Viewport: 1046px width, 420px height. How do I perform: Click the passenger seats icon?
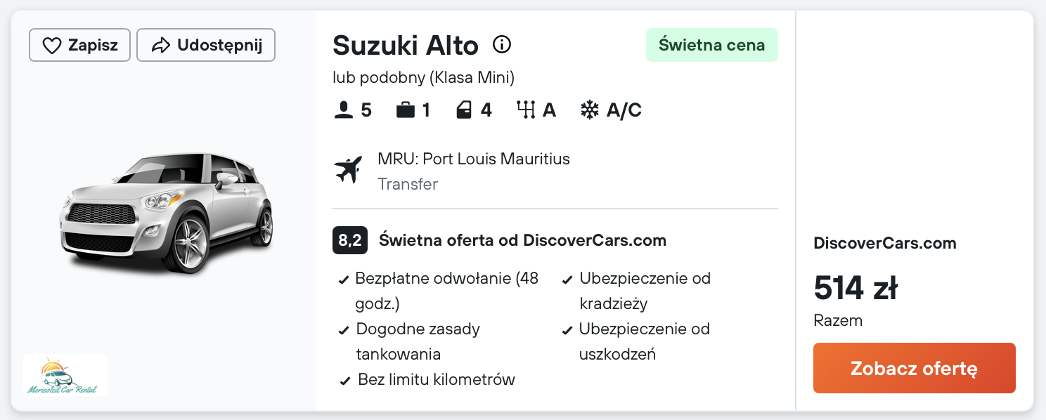[x=344, y=110]
